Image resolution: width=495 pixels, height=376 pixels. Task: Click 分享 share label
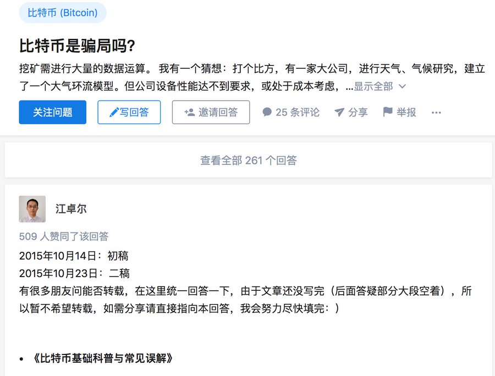(358, 112)
